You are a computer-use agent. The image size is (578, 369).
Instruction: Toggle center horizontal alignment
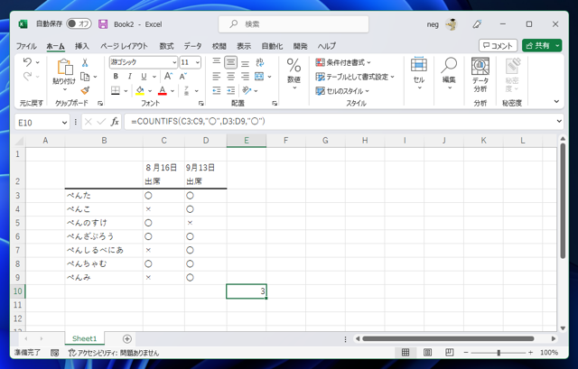point(231,77)
